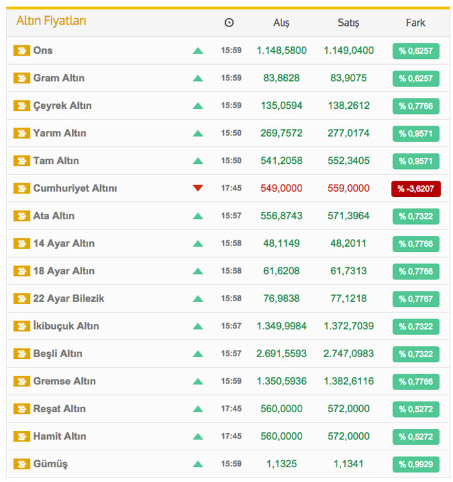
Task: Click the gold icon next to Gram Altın
Action: point(22,78)
